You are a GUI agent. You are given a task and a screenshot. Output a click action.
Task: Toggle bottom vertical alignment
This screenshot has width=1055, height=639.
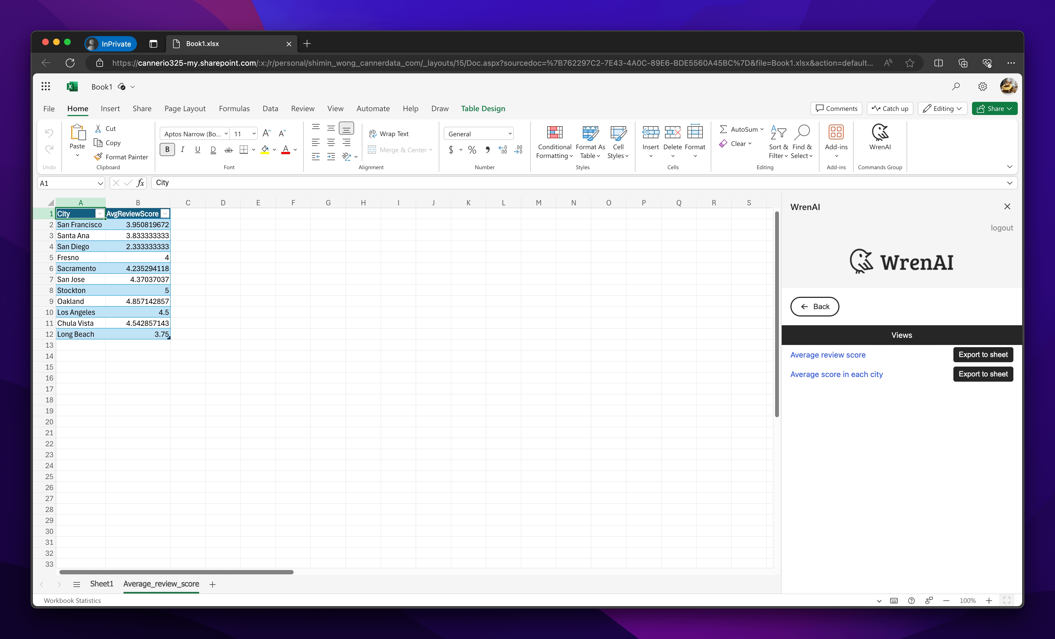click(346, 128)
